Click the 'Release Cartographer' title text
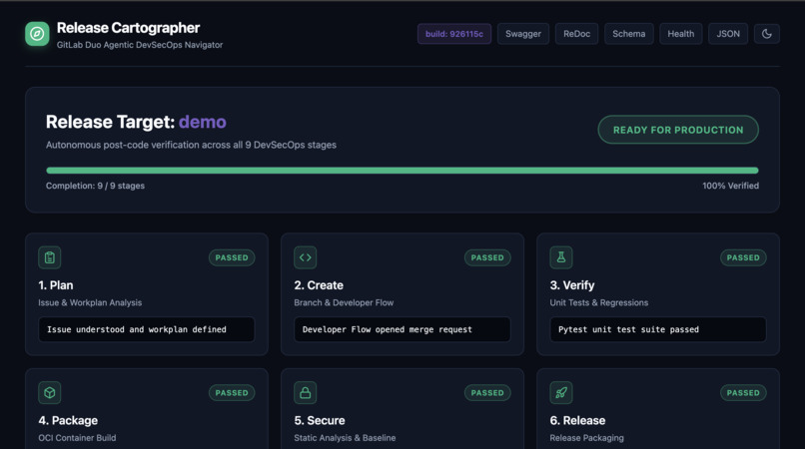 click(129, 28)
